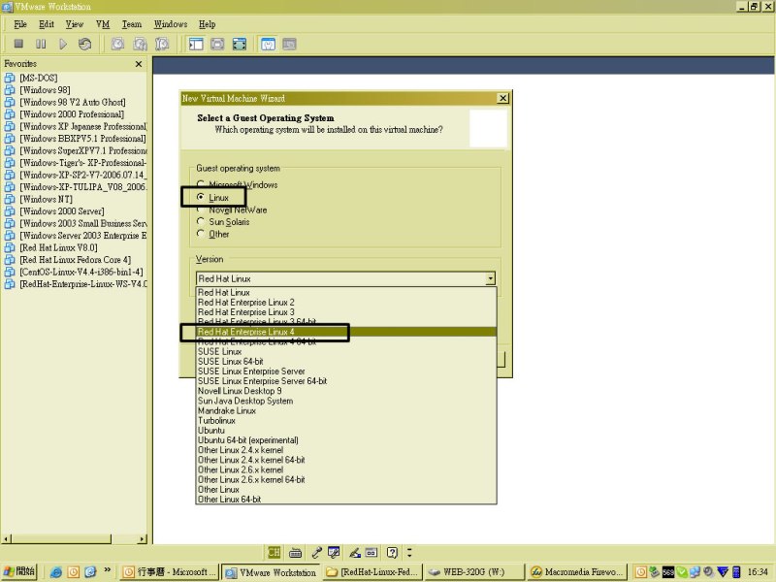Switch to Macromedia Fireworks taskbar button
776x582 pixels.
coord(577,572)
